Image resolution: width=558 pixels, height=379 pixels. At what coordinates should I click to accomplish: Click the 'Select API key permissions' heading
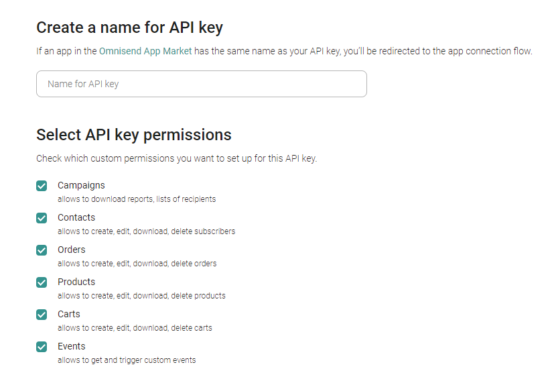coord(134,135)
